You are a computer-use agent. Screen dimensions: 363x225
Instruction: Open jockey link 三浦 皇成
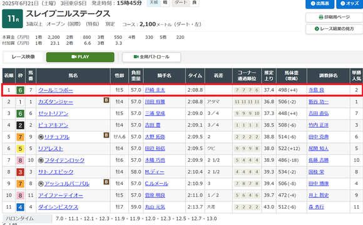pos(155,114)
